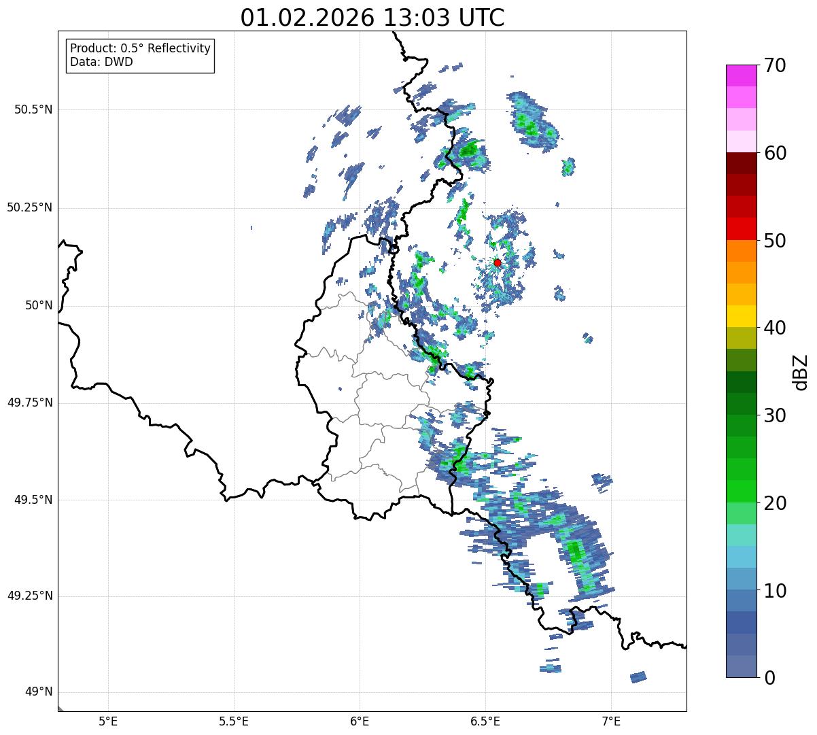Pick the light cyan swatch around 15 dBZ

point(742,535)
